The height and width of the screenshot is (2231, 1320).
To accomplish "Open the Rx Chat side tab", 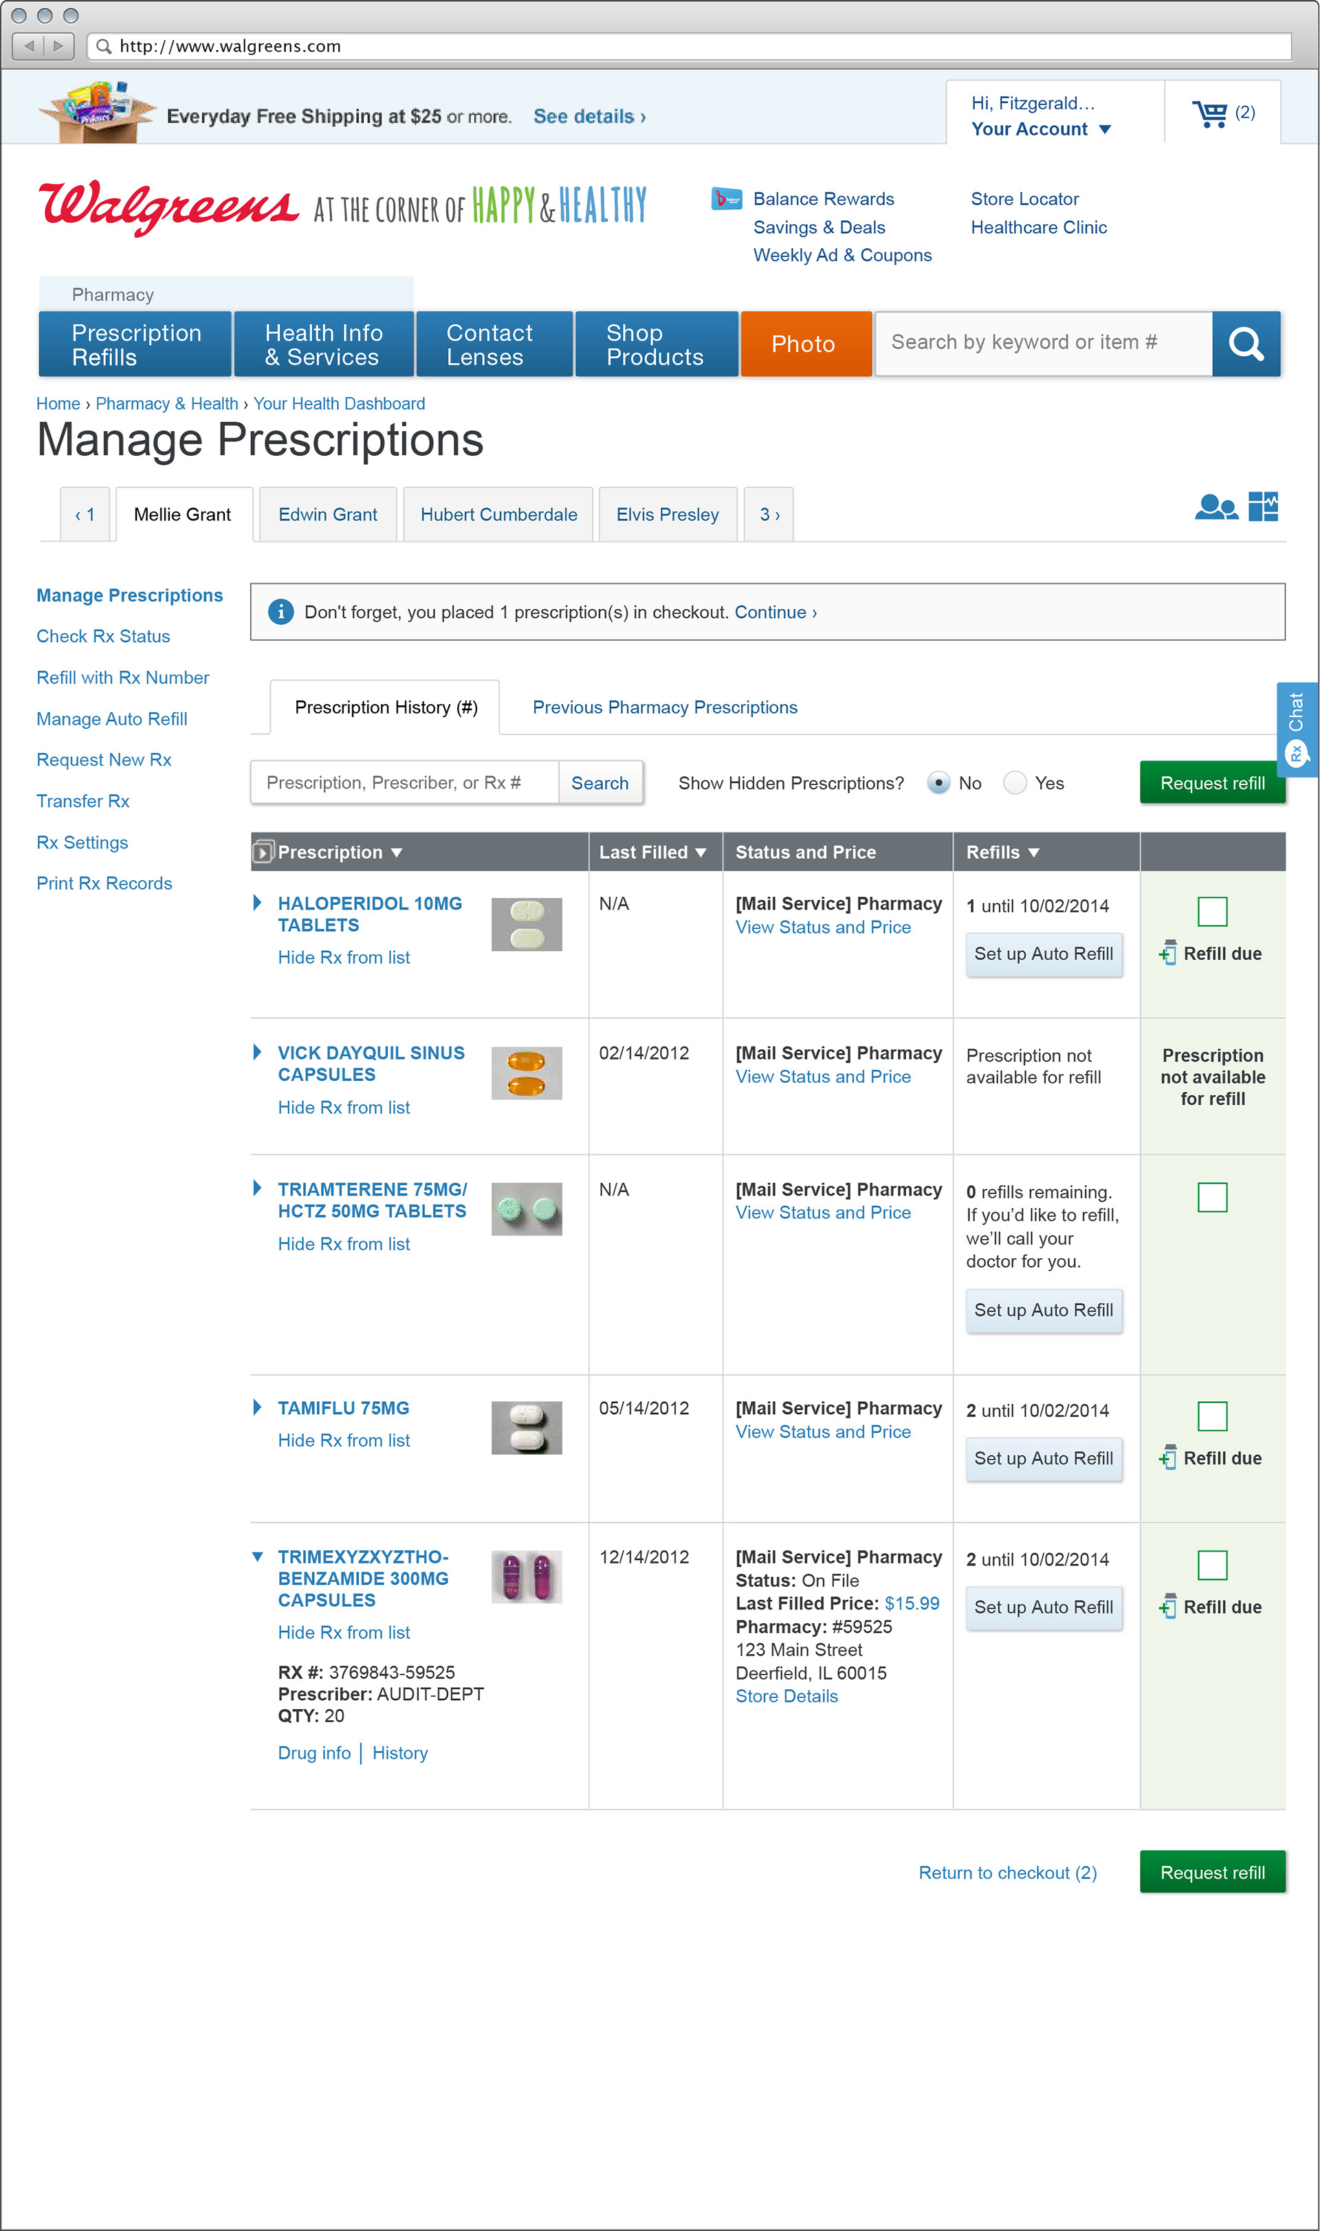I will tap(1297, 730).
